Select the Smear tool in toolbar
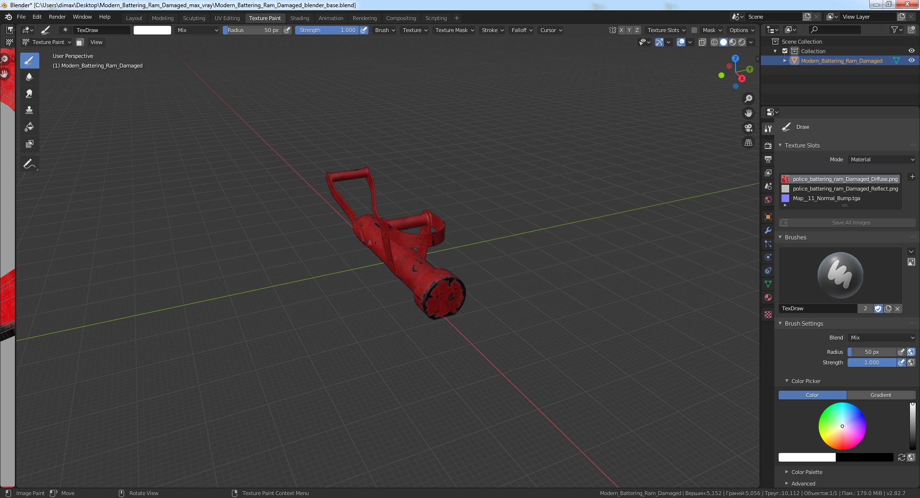Screen dimensions: 920x498 coord(29,94)
